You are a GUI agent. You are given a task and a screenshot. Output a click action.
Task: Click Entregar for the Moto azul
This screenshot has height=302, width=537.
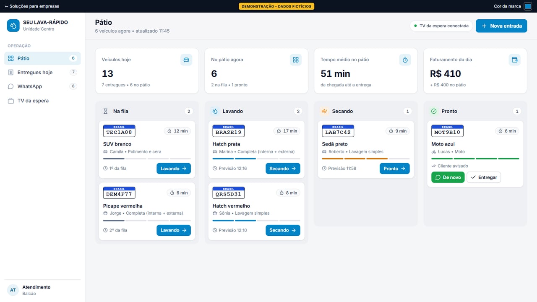point(484,177)
